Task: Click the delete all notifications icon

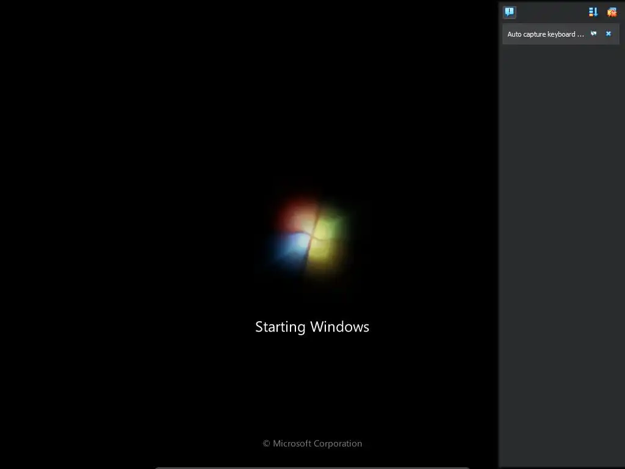Action: pos(612,12)
